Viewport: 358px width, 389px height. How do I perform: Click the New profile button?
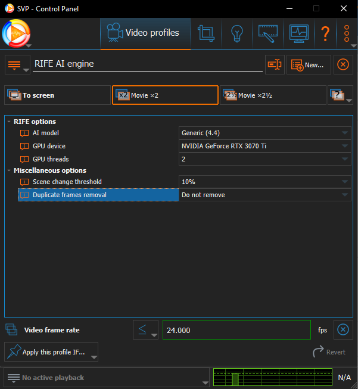click(x=308, y=65)
